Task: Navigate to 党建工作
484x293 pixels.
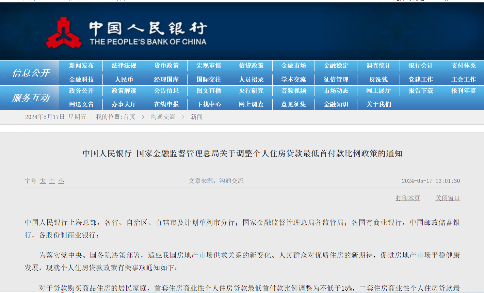Action: 421,80
